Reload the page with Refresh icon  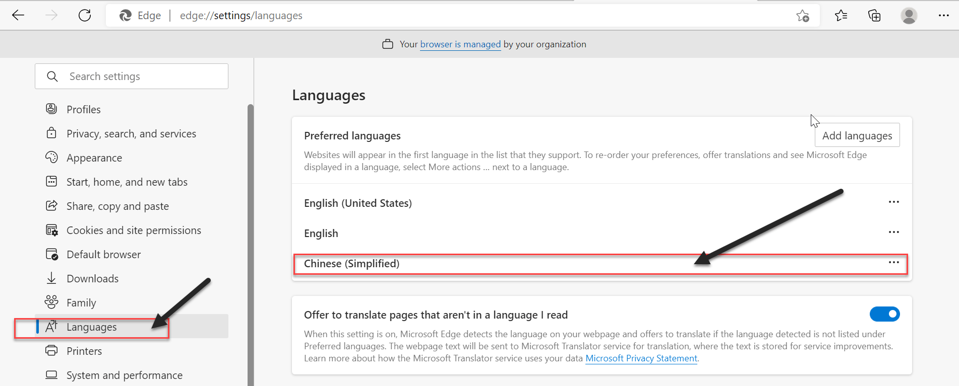85,15
